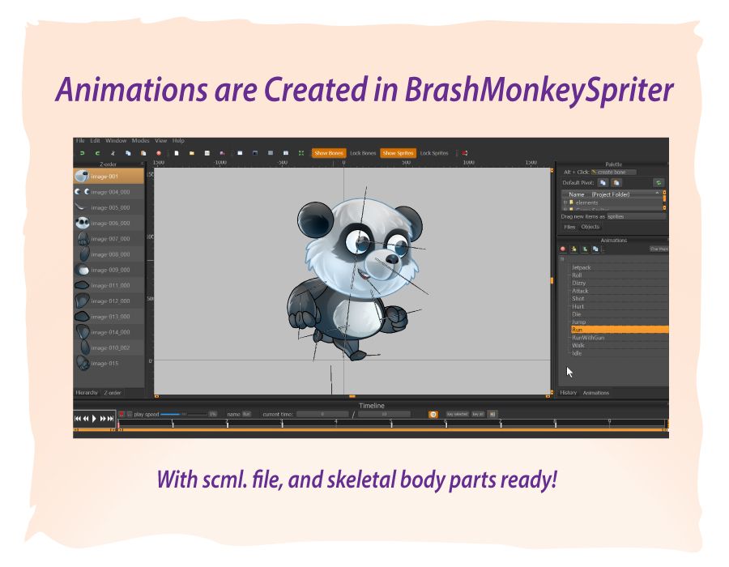The height and width of the screenshot is (567, 729).
Task: Click the green fullscreen arrows icon
Action: [301, 153]
